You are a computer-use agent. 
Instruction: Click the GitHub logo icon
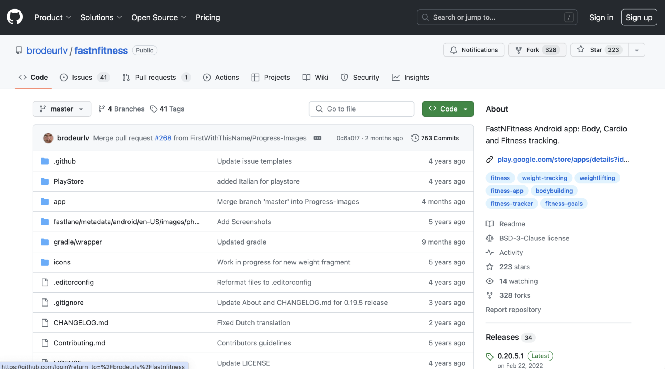pyautogui.click(x=15, y=17)
